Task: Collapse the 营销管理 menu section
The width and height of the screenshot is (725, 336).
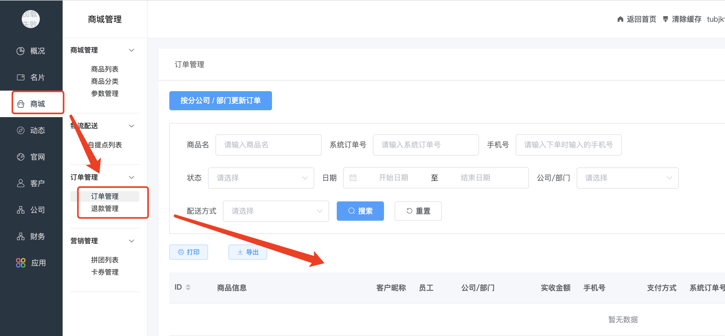Action: coord(131,241)
